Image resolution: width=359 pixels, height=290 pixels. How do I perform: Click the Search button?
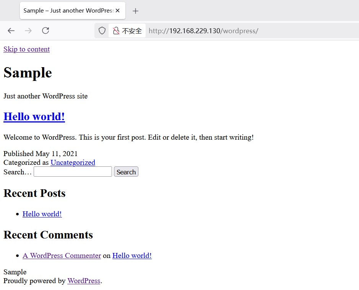coord(126,172)
